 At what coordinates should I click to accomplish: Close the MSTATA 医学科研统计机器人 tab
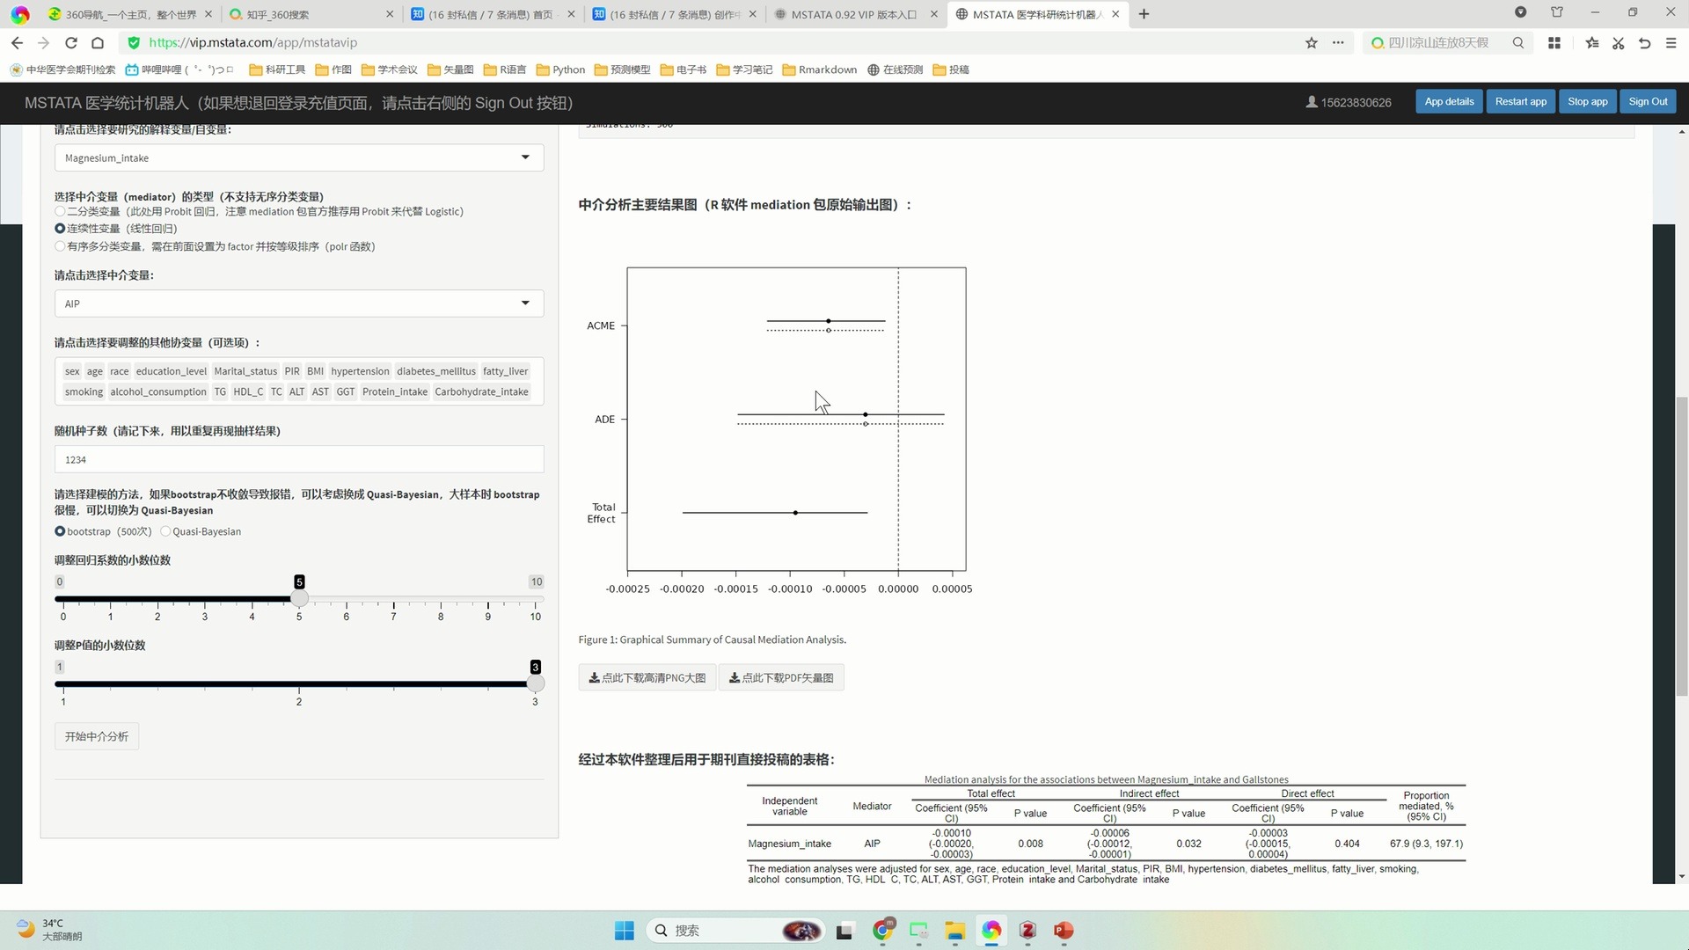1115,14
